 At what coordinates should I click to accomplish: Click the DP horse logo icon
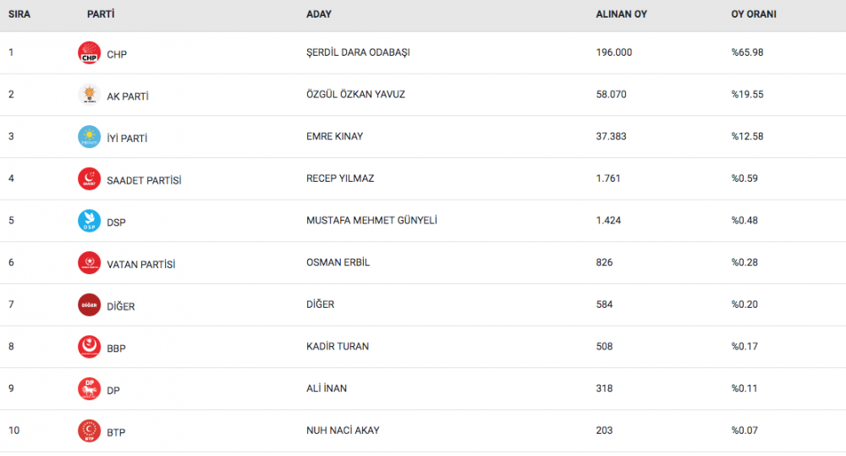pos(89,389)
